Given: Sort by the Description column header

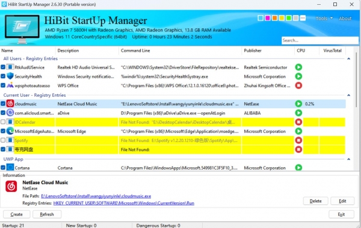Looking at the screenshot, I should point(87,51).
